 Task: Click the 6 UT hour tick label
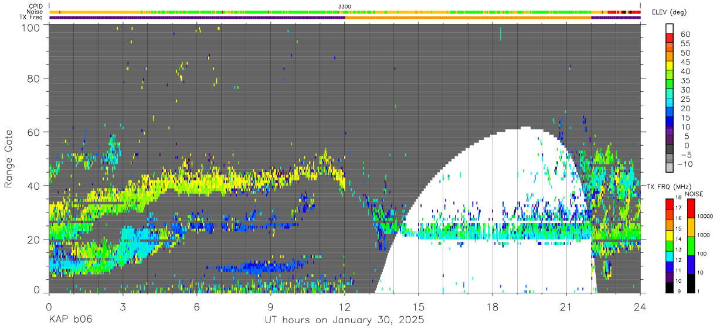coord(196,307)
